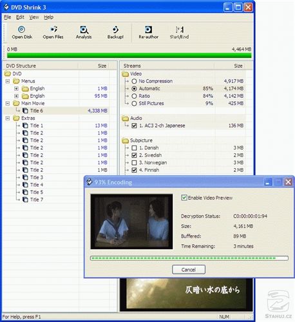This screenshot has height=322, width=295.
Task: Collapse the Extras tree node
Action: click(x=8, y=118)
